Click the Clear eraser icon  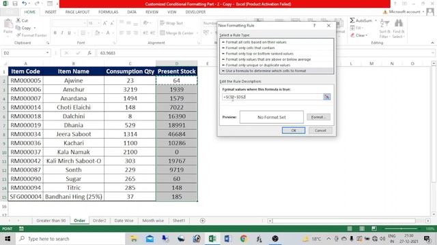352,35
